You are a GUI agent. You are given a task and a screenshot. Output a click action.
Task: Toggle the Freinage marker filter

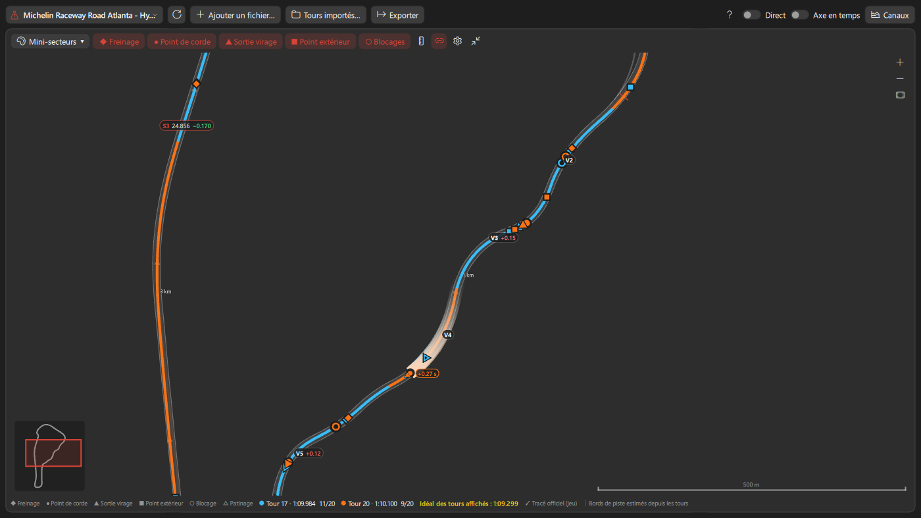119,41
